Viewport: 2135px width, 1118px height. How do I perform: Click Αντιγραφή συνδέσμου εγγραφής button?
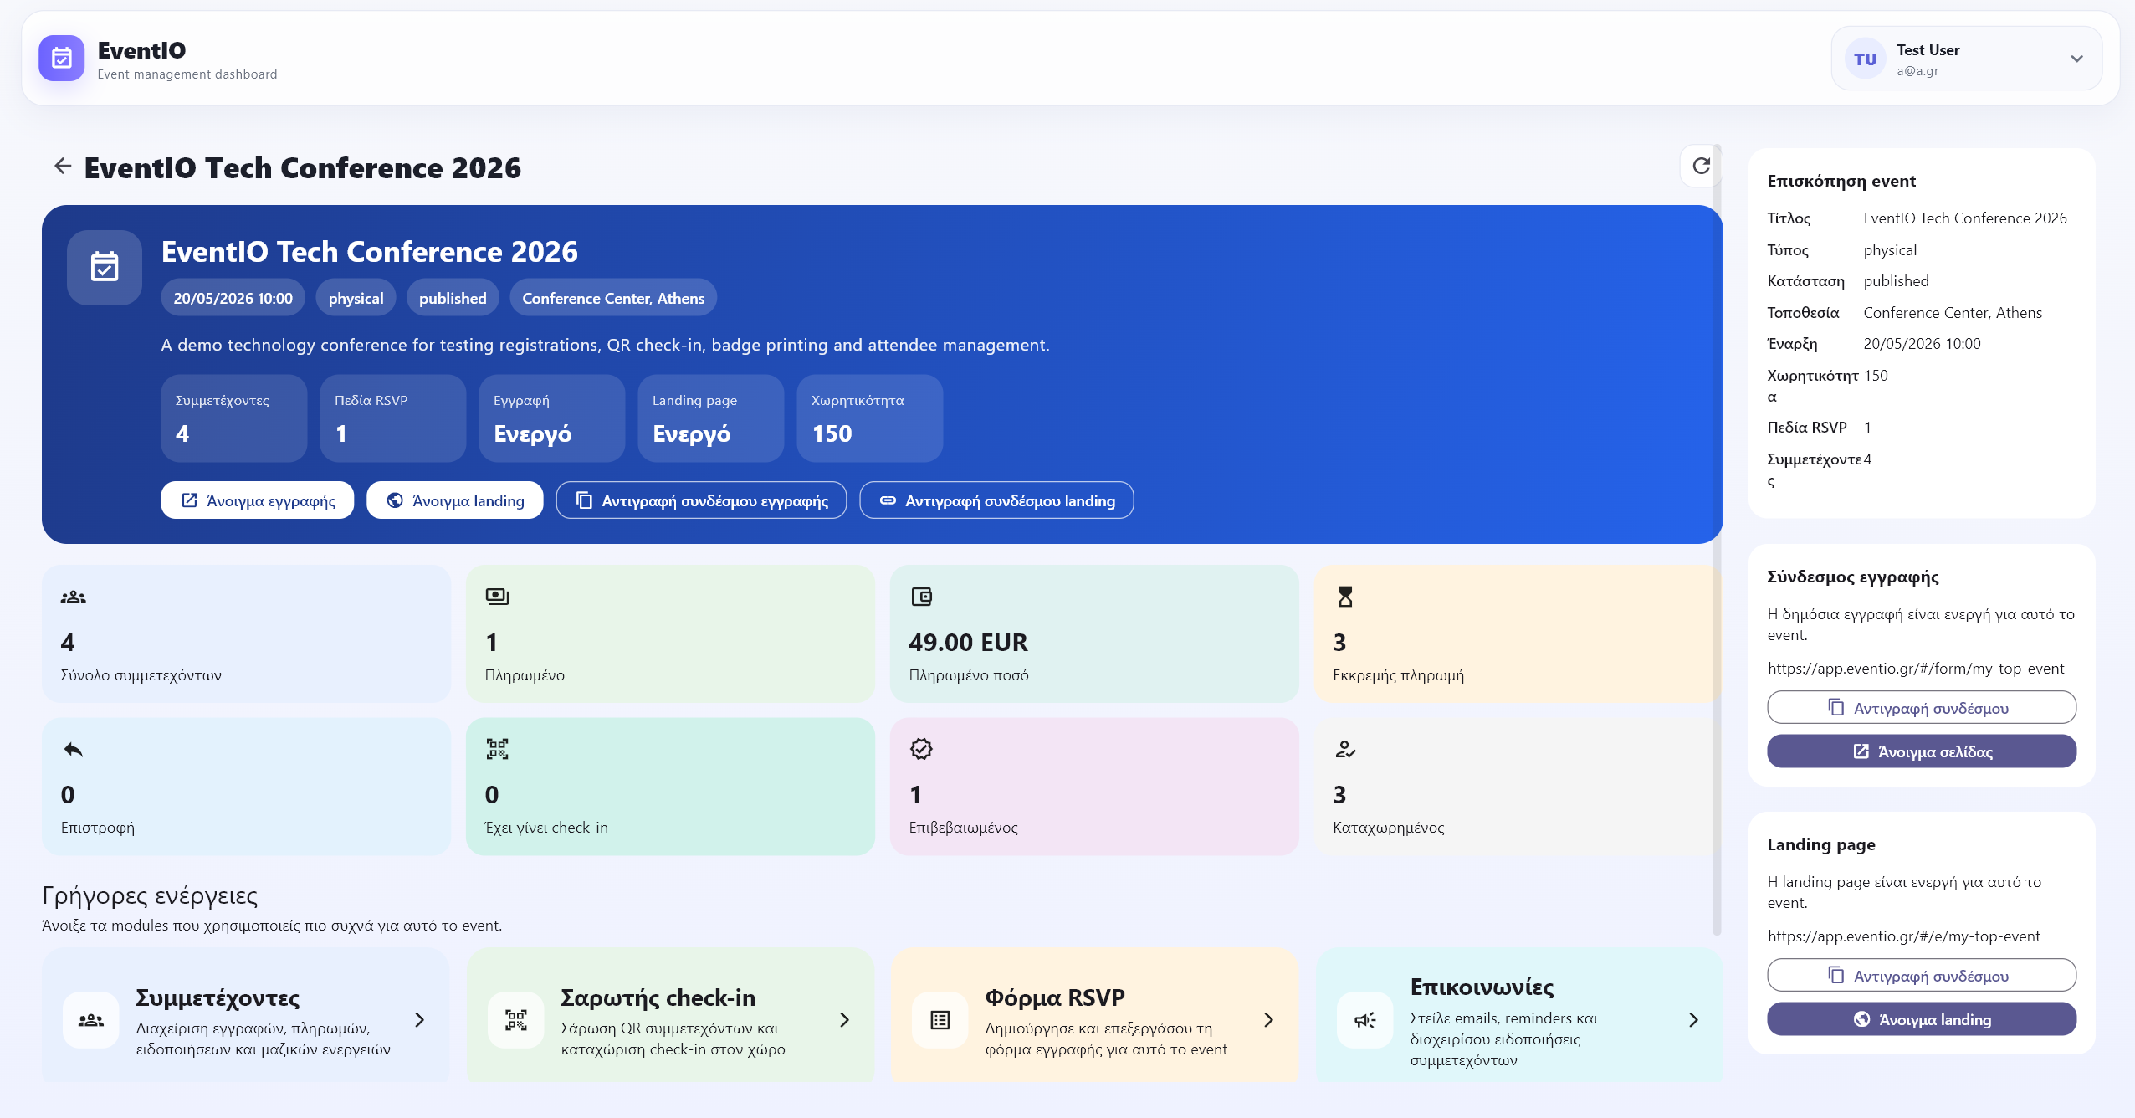(701, 500)
